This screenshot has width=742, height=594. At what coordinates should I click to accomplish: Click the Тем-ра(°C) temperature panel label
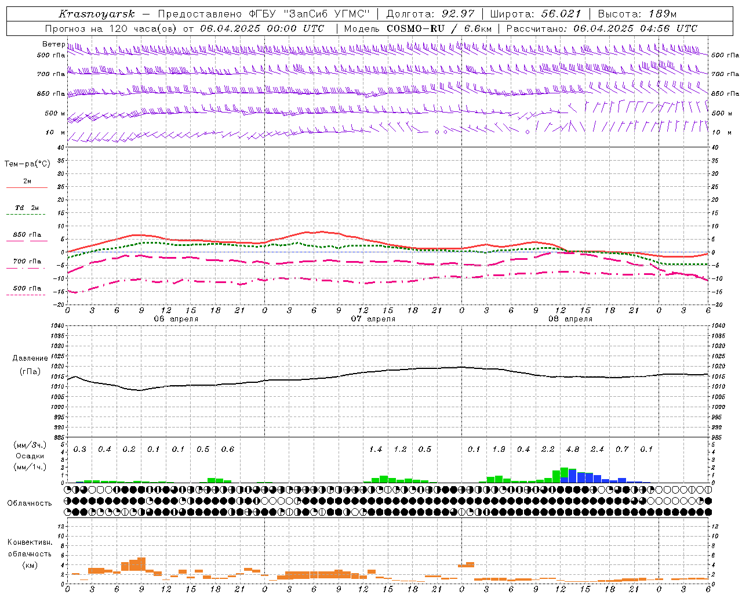click(27, 164)
